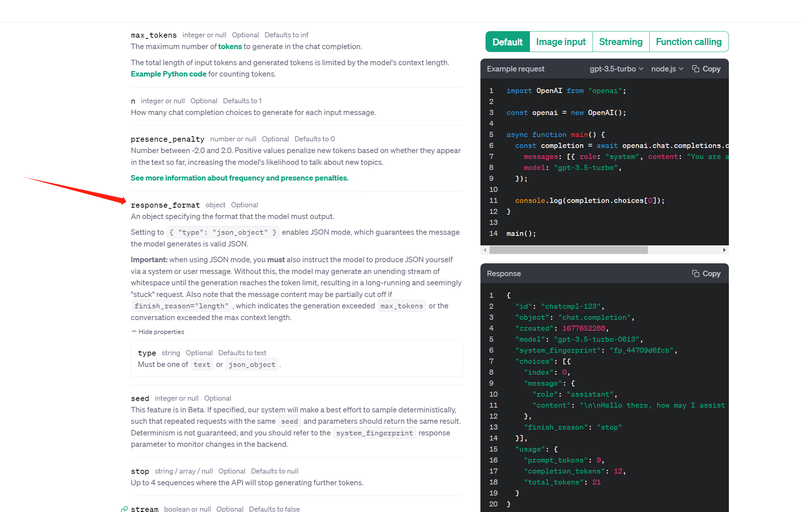
Task: Click the anchor link icon beside stream
Action: pyautogui.click(x=125, y=509)
